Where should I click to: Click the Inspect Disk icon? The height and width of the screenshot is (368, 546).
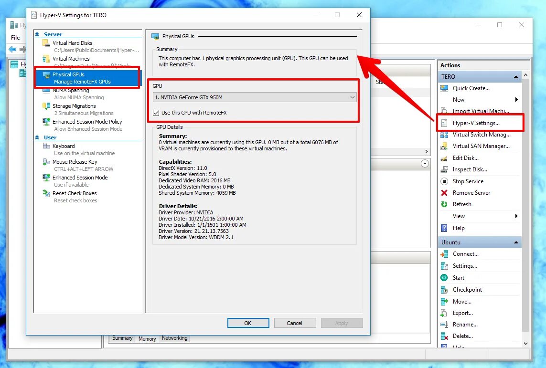tap(444, 169)
